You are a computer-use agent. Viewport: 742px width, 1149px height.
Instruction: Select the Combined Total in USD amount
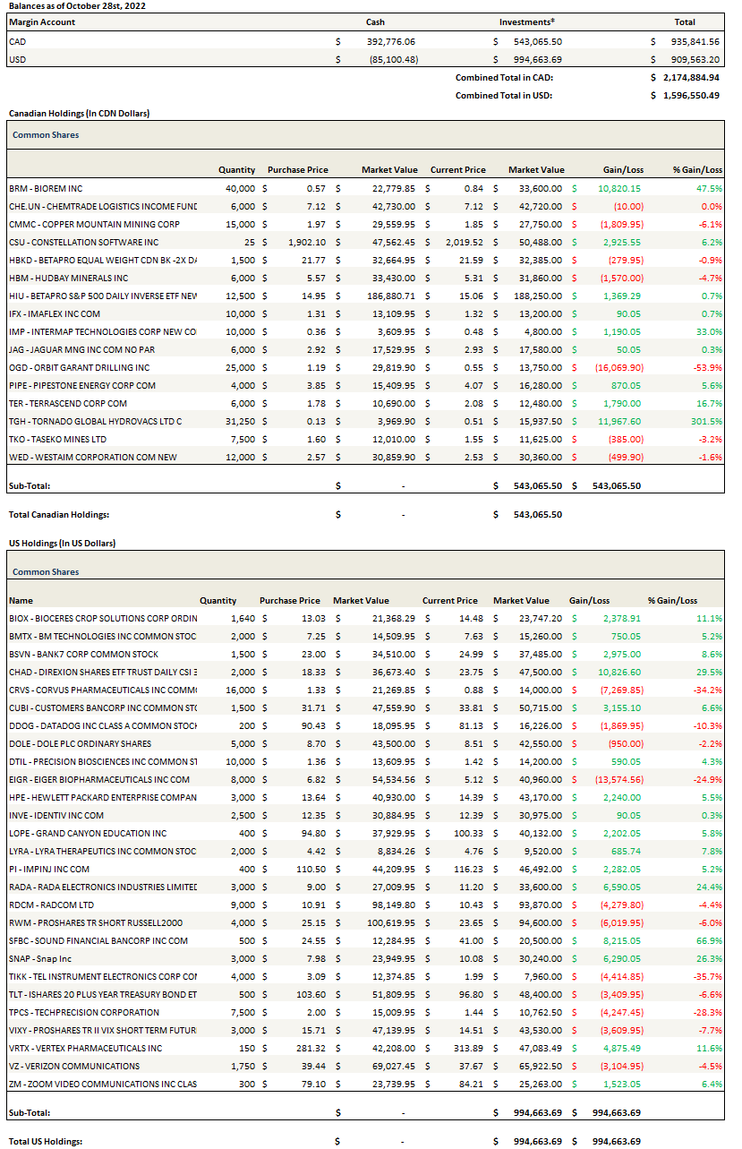690,95
